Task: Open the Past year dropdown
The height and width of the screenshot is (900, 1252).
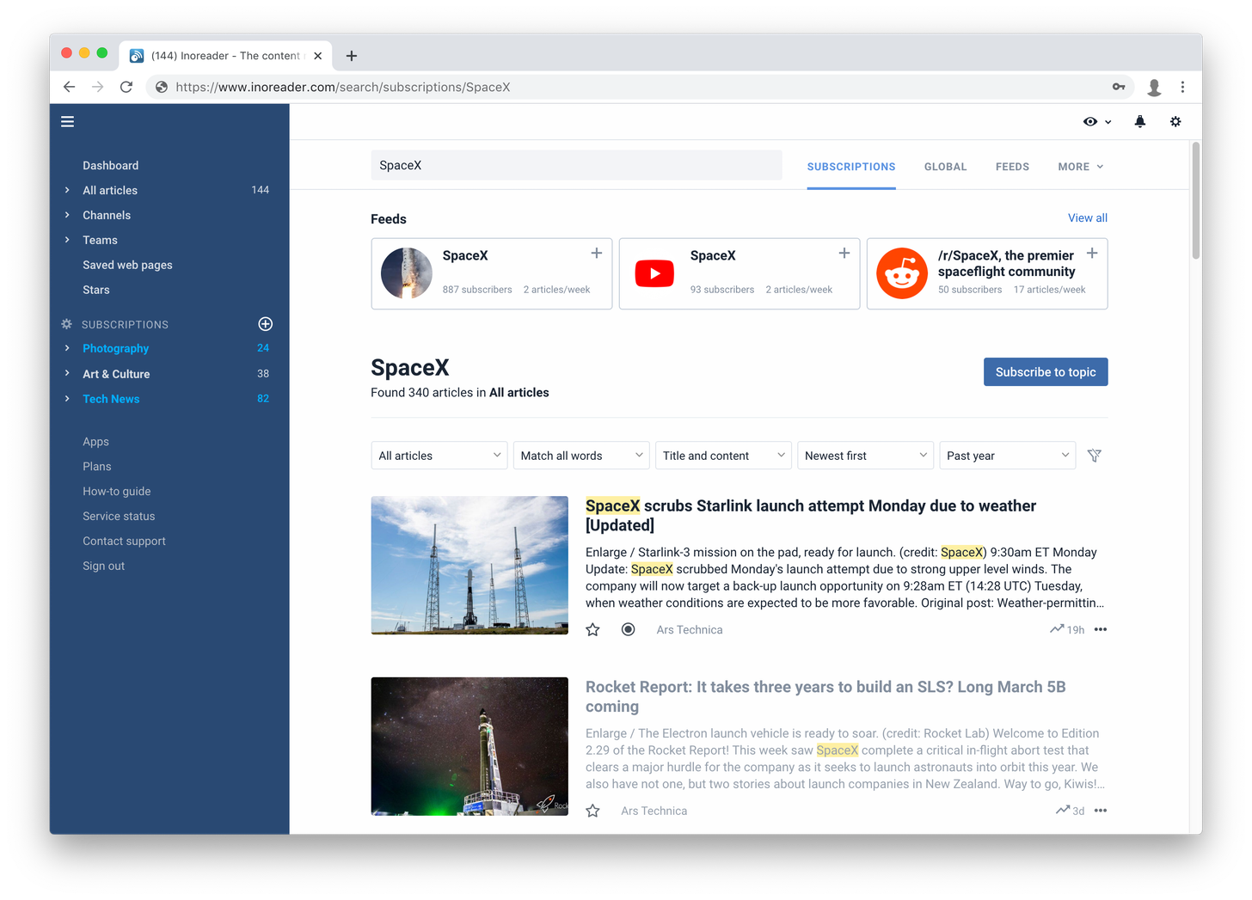Action: [x=1008, y=456]
